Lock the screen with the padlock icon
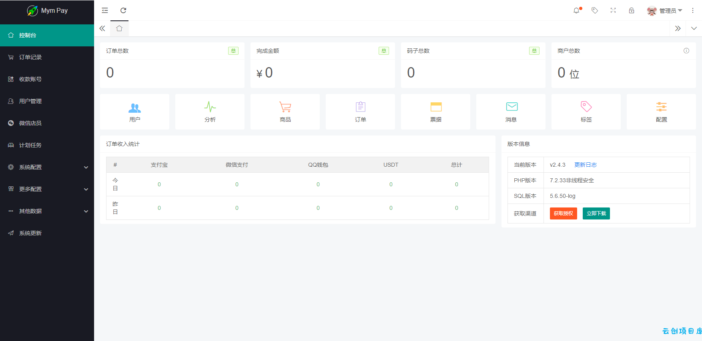702x341 pixels. (x=632, y=10)
